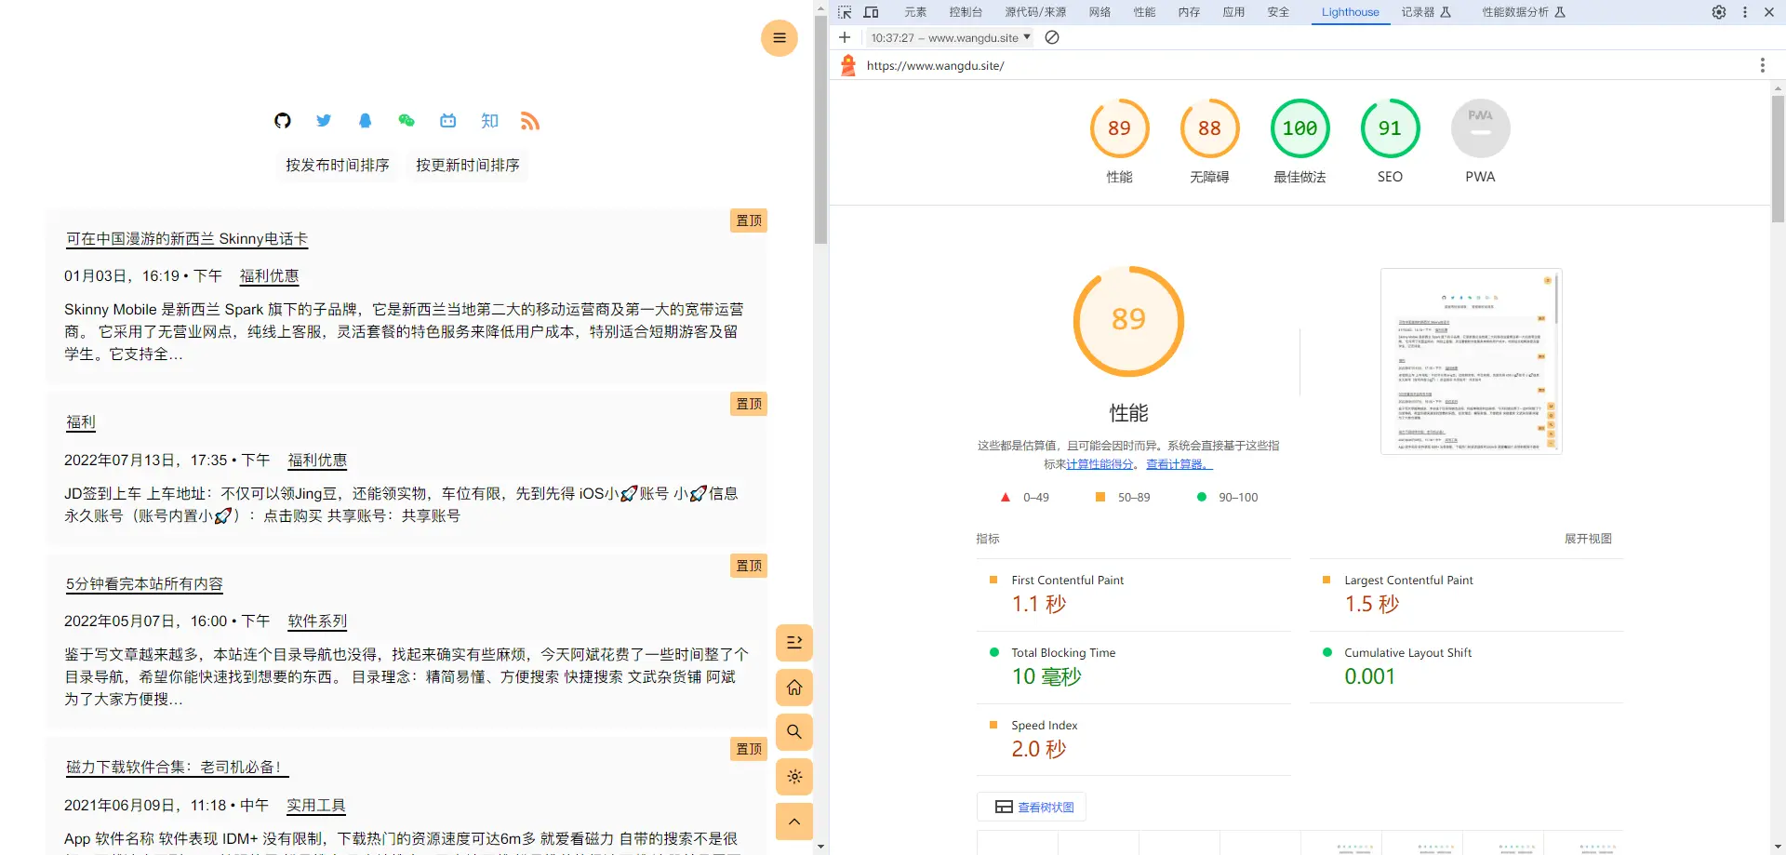The image size is (1786, 855).
Task: Open the RSS feed icon
Action: 530,121
